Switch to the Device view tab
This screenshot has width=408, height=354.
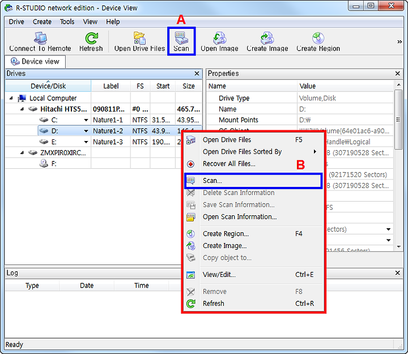click(35, 62)
